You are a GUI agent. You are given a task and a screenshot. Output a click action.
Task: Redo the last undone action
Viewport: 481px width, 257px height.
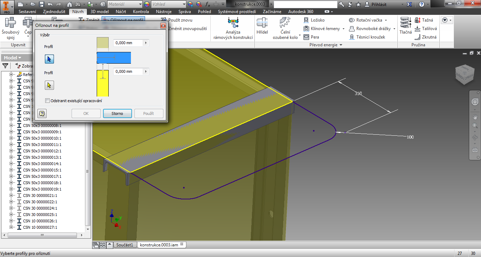pyautogui.click(x=59, y=4)
